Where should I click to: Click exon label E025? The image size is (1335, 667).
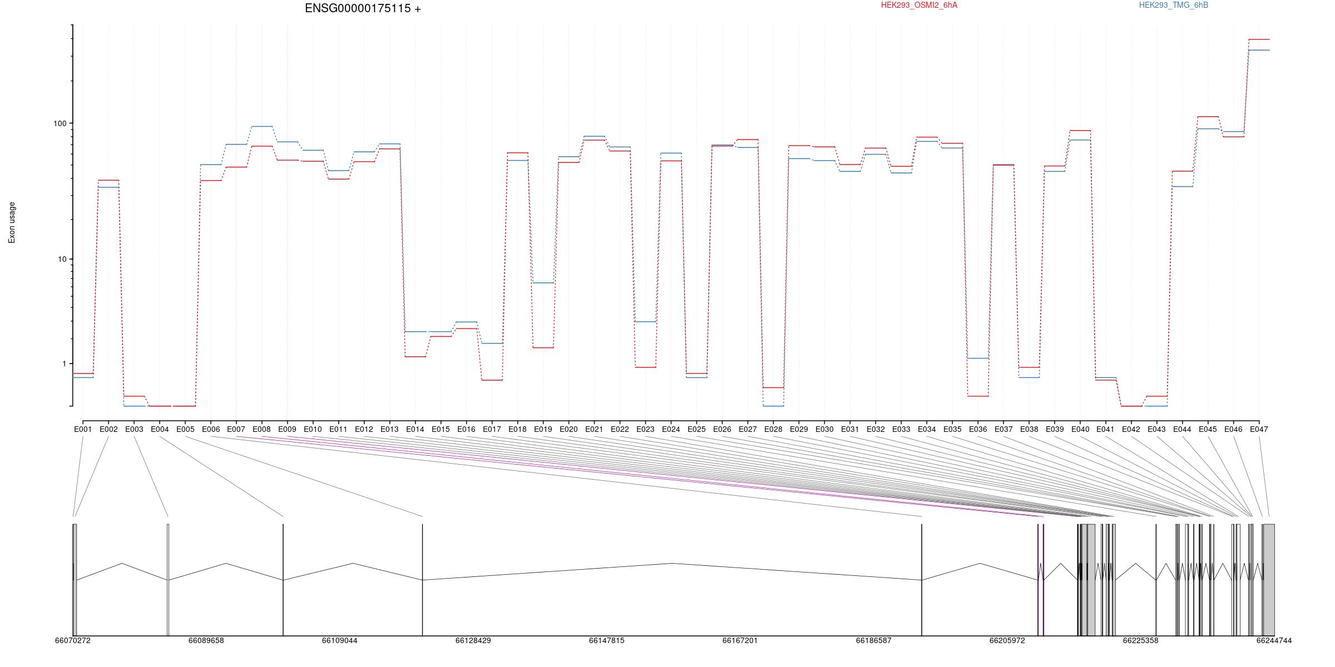coord(697,429)
